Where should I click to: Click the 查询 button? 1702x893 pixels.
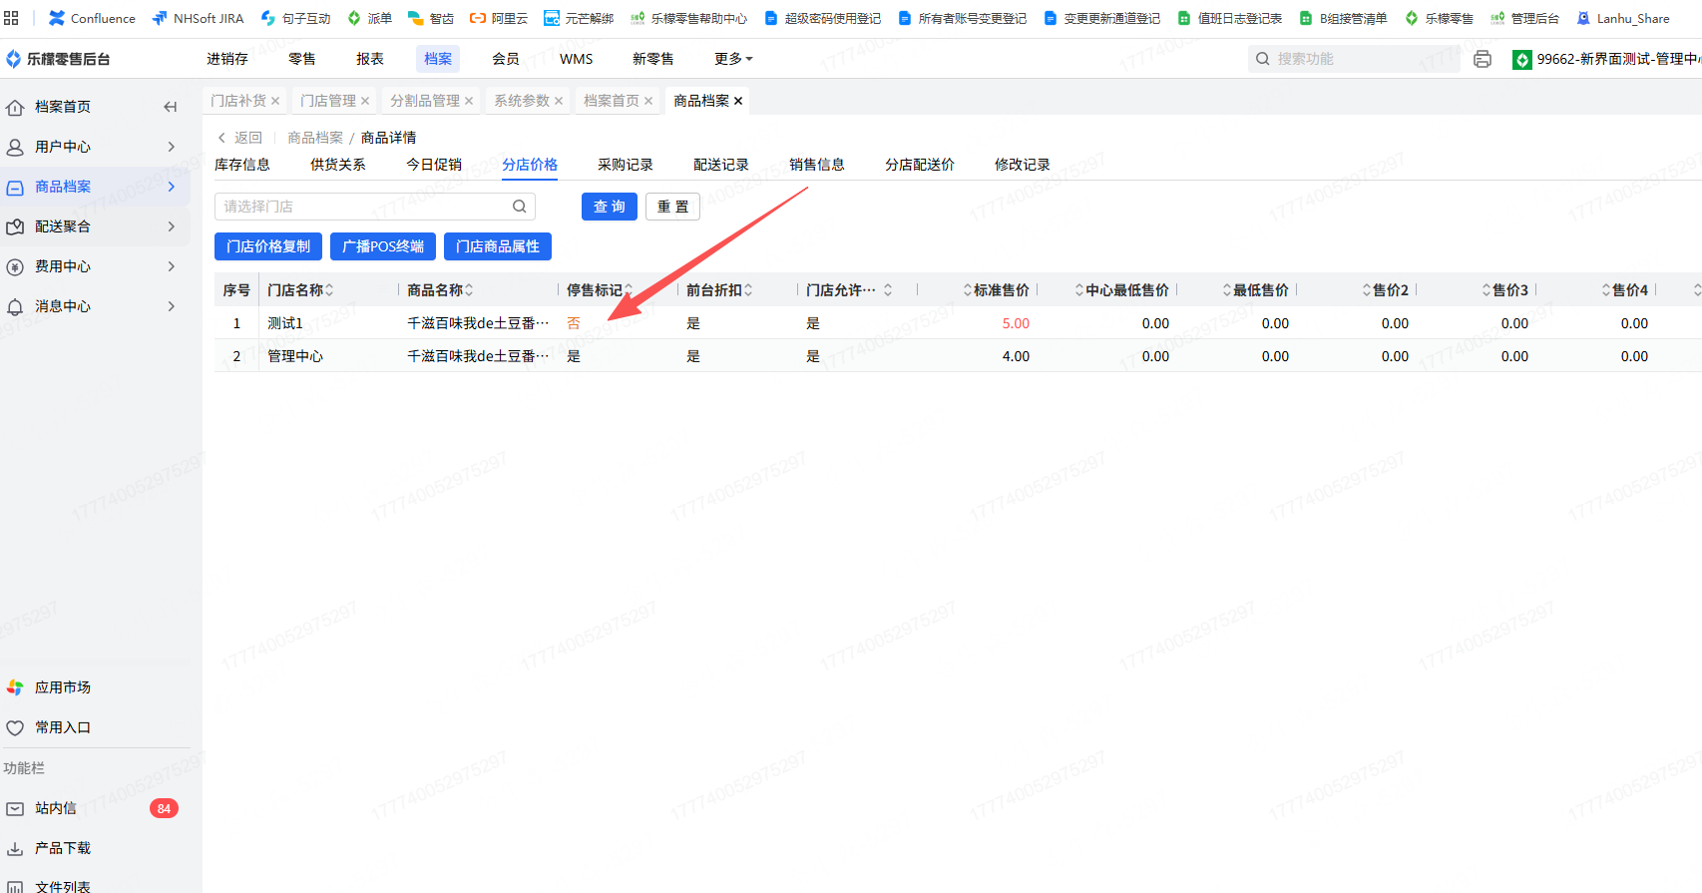pos(610,207)
